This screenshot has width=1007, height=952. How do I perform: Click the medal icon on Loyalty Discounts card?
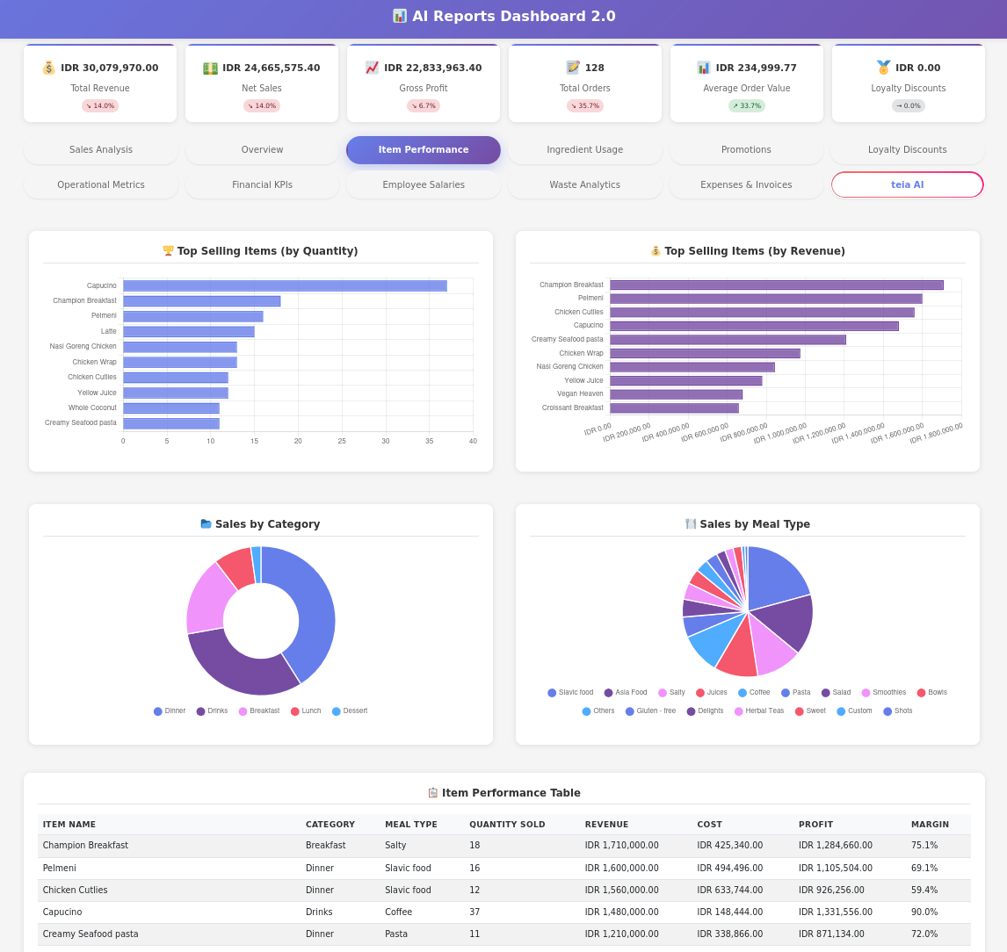884,68
